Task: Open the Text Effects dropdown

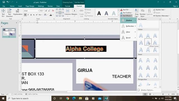Action: click(x=126, y=16)
